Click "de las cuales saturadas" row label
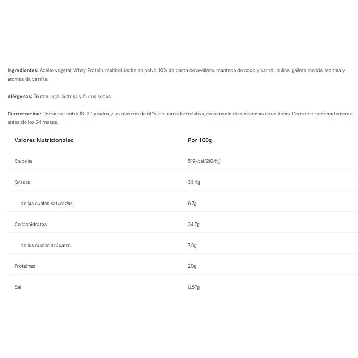 47,203
